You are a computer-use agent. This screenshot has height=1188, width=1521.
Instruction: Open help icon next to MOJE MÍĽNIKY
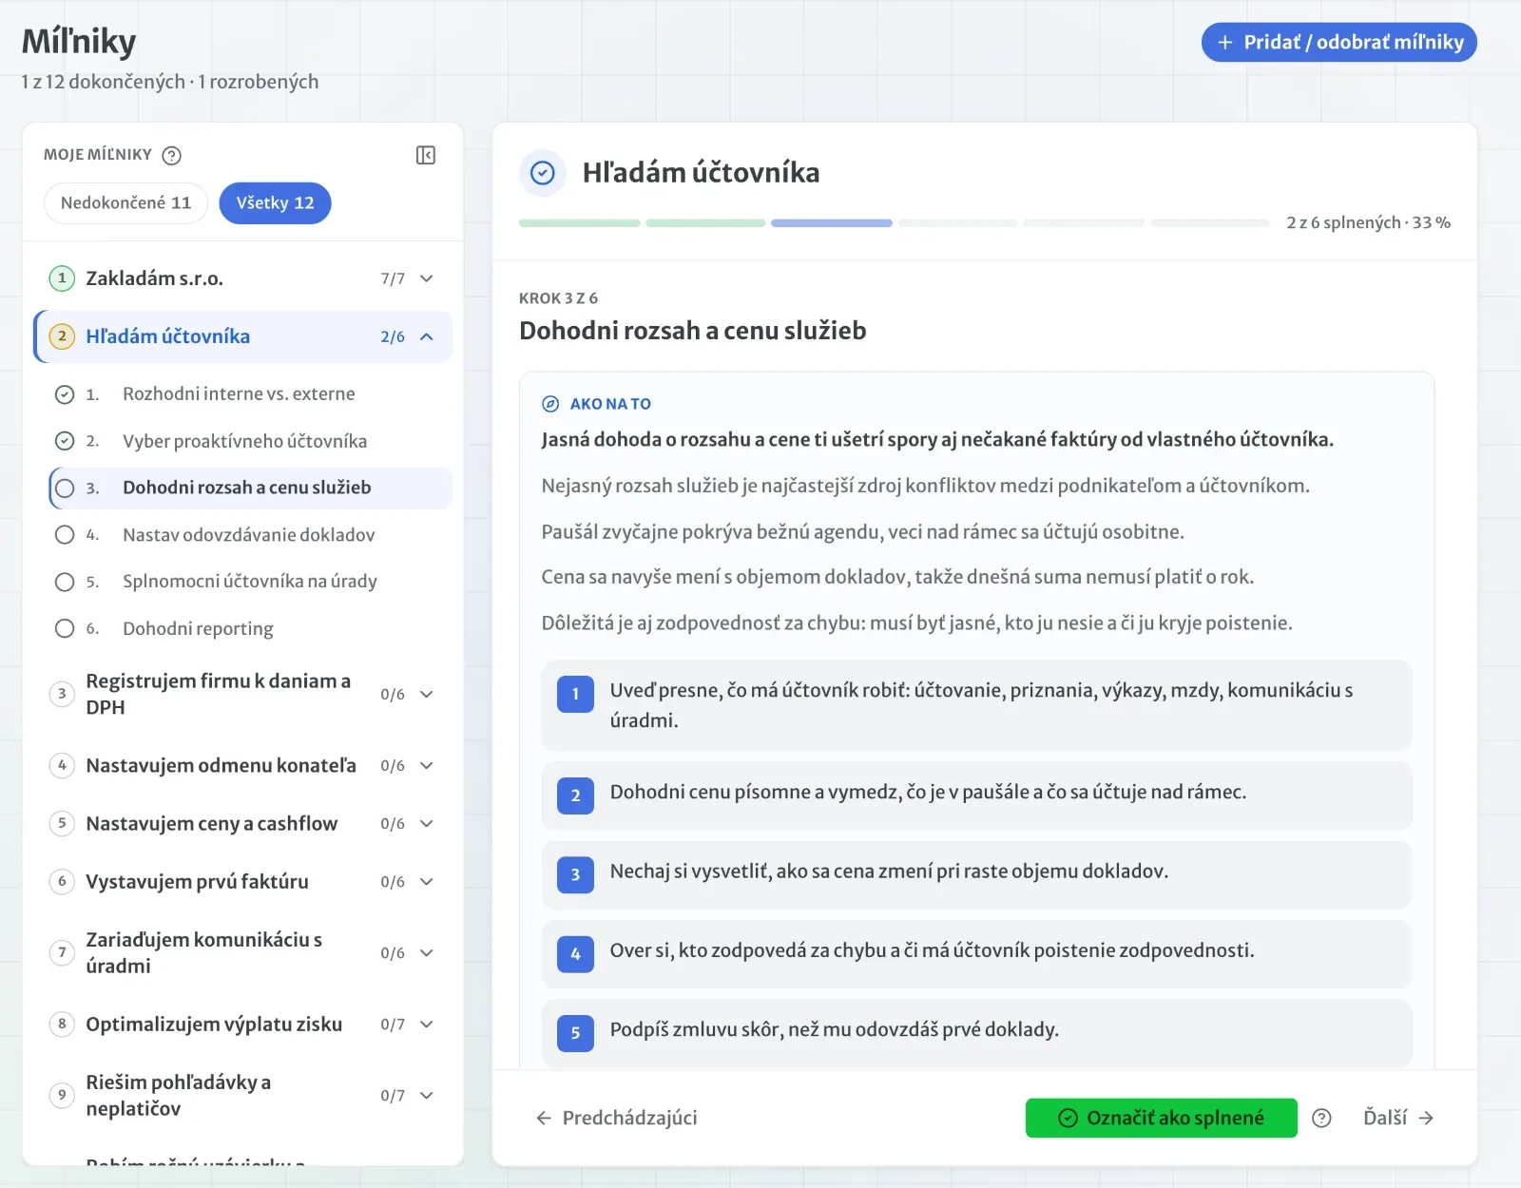pyautogui.click(x=172, y=155)
